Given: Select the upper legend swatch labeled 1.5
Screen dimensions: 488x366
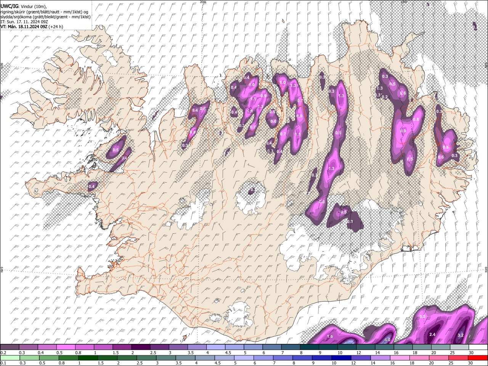Looking at the screenshot, I should tap(122, 347).
